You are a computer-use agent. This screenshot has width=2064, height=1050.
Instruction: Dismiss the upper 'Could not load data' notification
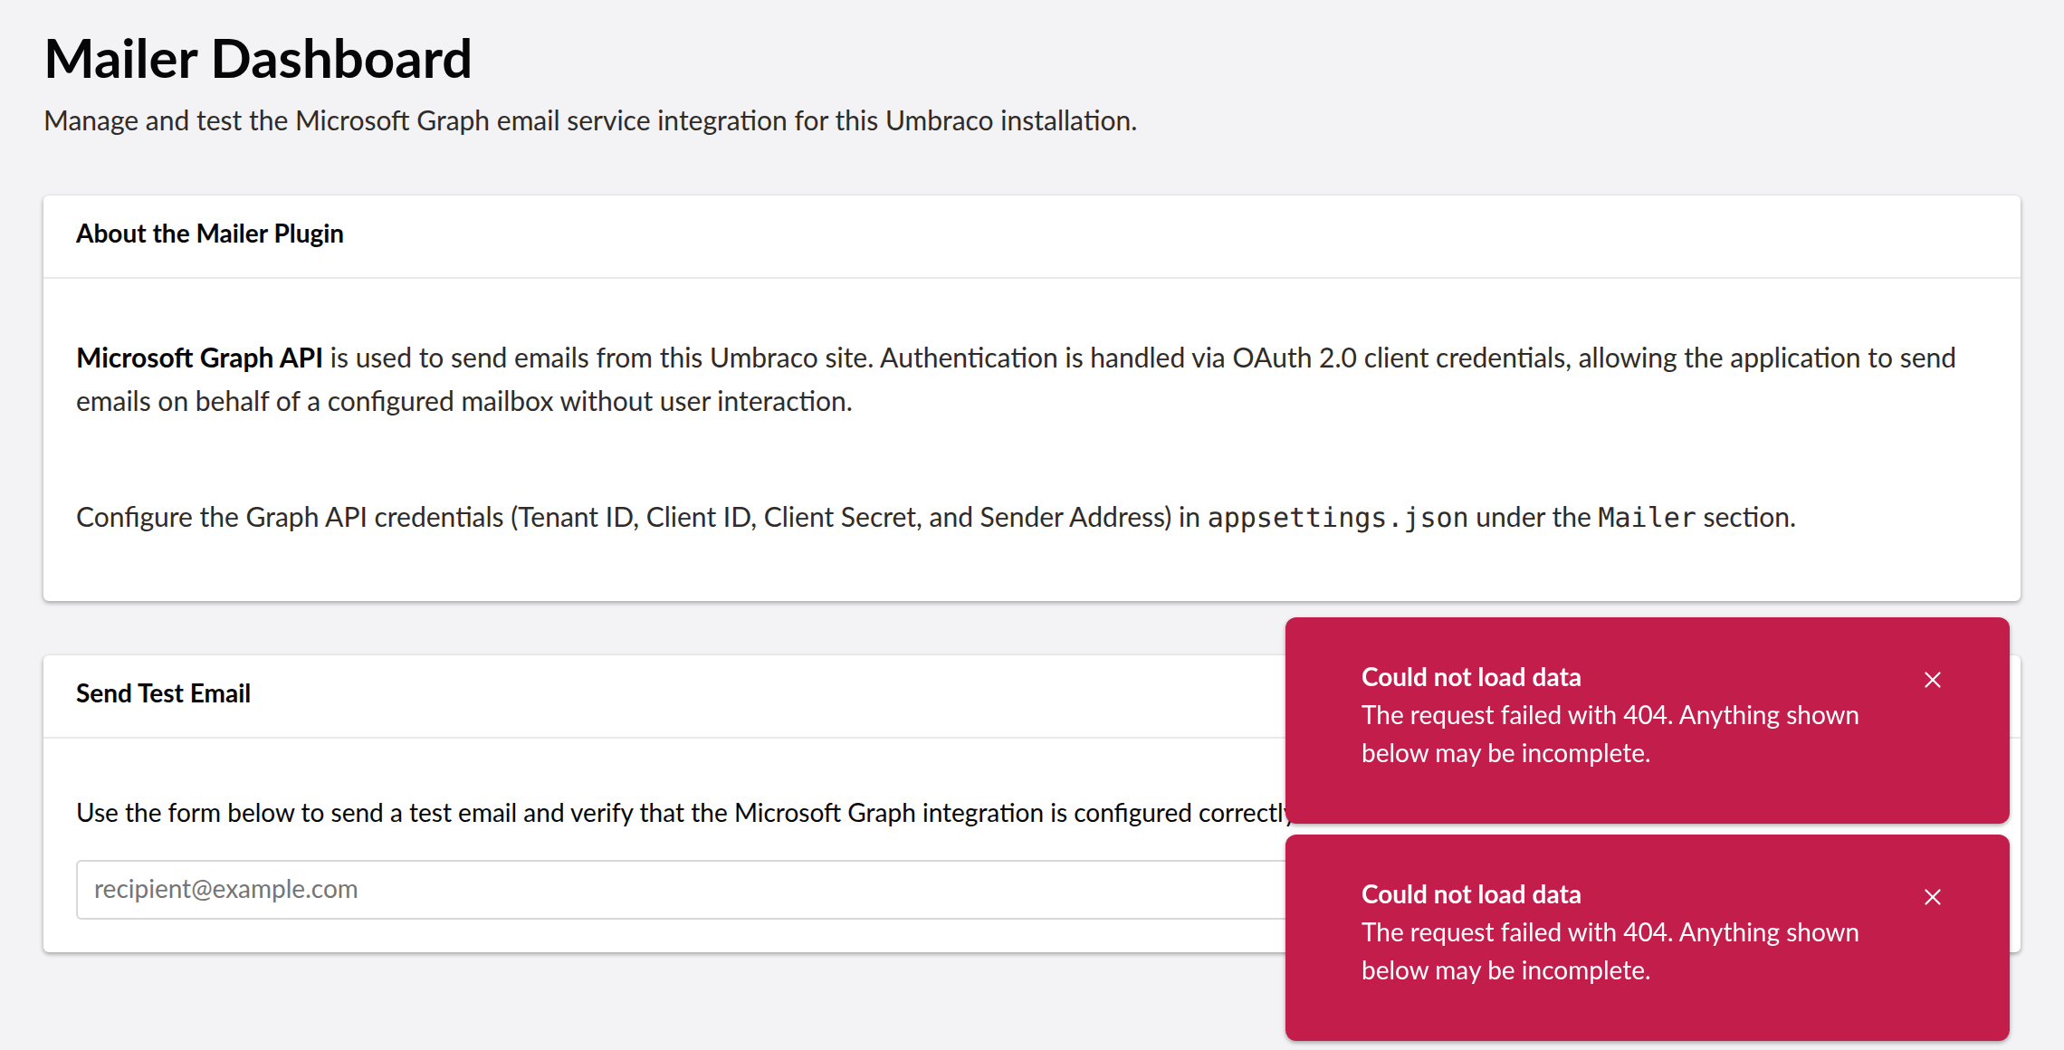pyautogui.click(x=1933, y=680)
